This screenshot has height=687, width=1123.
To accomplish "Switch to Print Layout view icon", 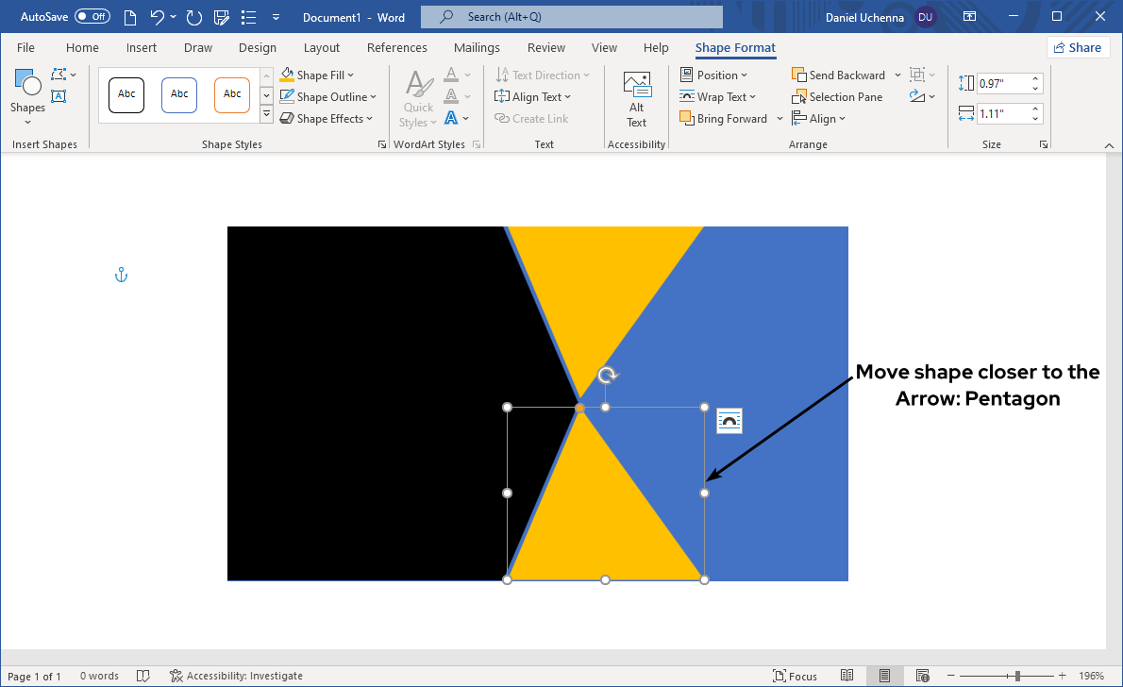I will point(884,676).
